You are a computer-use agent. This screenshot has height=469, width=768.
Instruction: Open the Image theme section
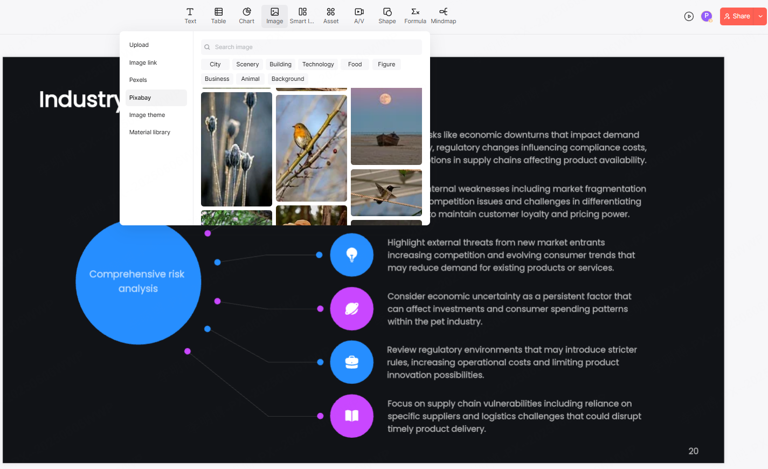tap(147, 115)
